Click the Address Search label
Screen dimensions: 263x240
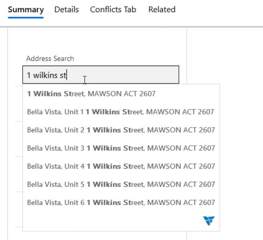50,59
